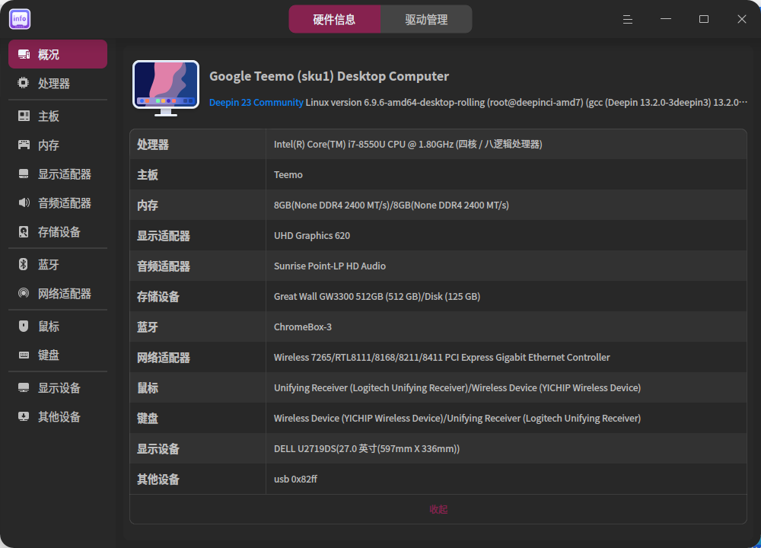The height and width of the screenshot is (548, 761).
Task: Open the 网络适配器 network sidebar icon
Action: (x=24, y=293)
